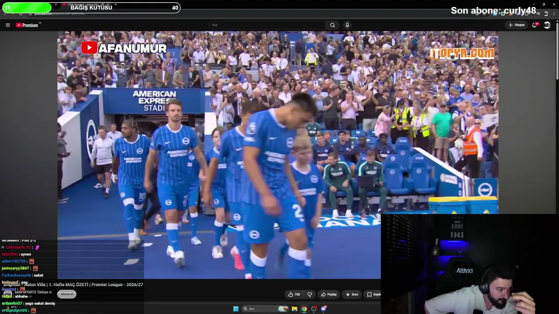Dislike the video with thumbs-down

click(310, 294)
